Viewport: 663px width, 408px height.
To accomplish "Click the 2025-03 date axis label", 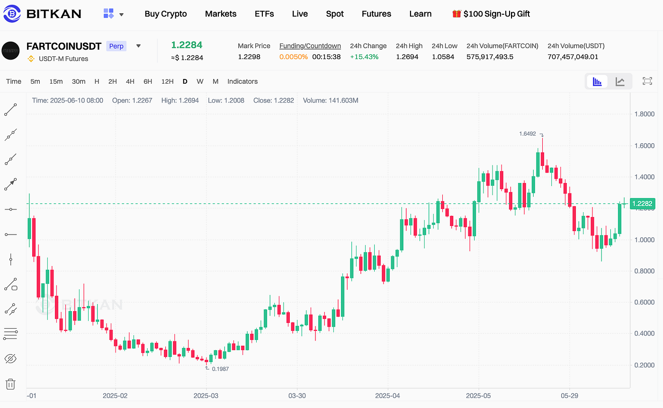I will pyautogui.click(x=206, y=395).
